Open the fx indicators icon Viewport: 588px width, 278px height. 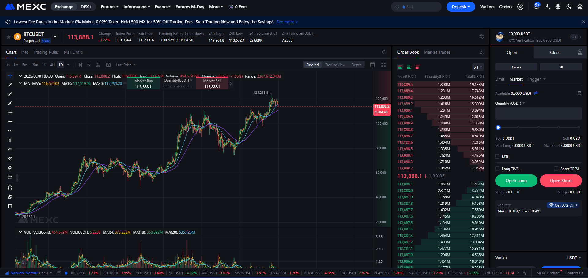pos(89,65)
